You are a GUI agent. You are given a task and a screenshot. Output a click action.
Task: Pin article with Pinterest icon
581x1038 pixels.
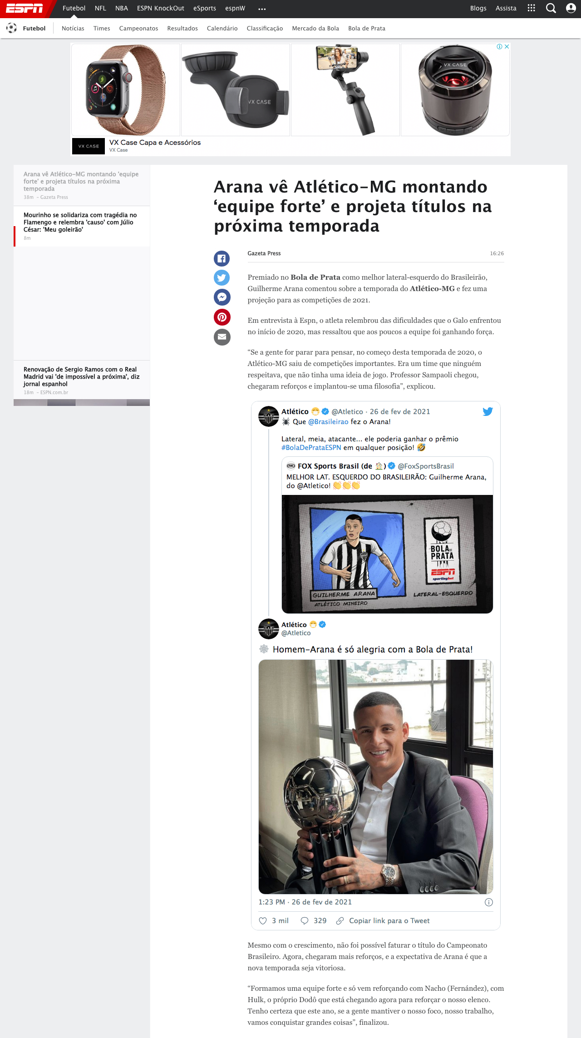[x=222, y=317]
